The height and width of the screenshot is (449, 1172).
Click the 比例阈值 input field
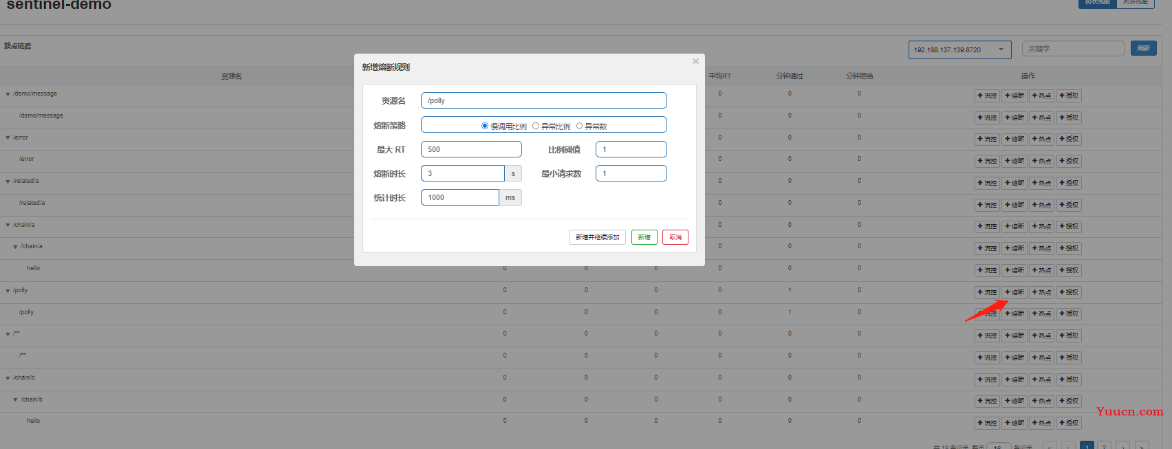pos(631,149)
